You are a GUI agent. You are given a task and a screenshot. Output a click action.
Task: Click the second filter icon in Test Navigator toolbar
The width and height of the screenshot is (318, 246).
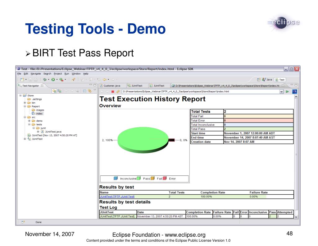coord(59,91)
